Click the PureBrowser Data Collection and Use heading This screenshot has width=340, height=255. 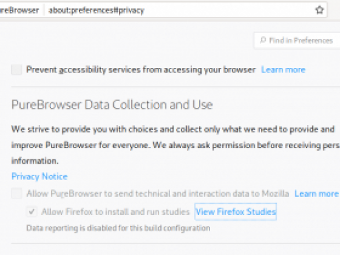[x=112, y=105]
